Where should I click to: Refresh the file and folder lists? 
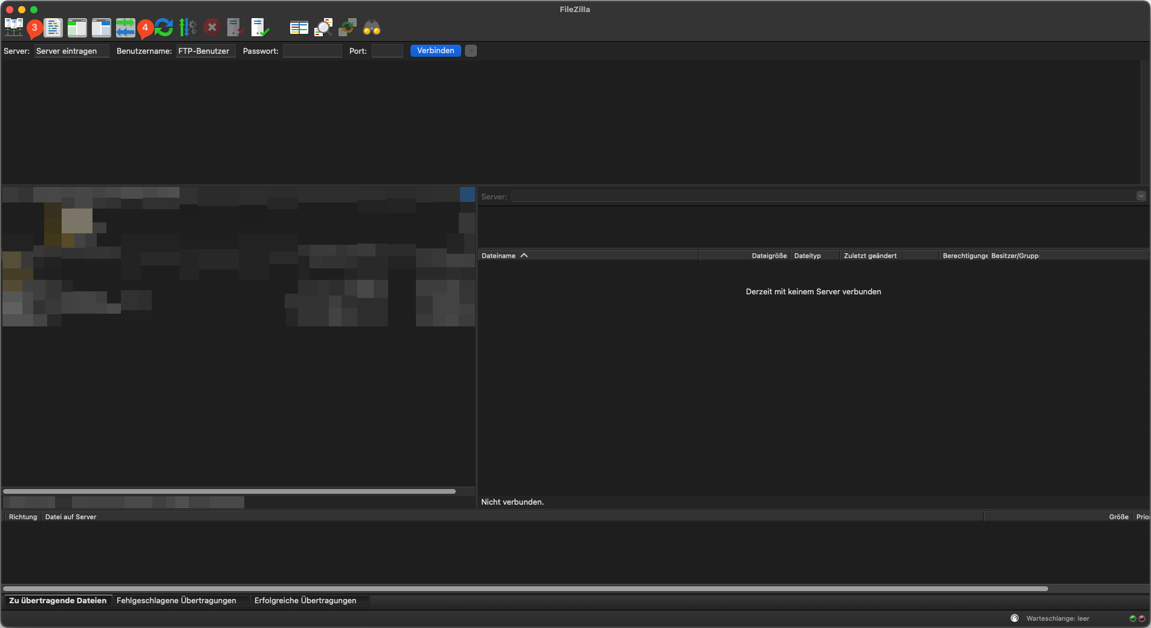click(x=164, y=27)
